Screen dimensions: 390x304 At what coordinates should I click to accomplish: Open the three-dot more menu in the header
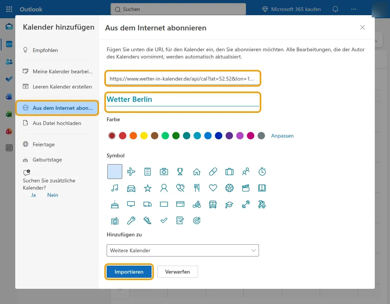click(353, 9)
